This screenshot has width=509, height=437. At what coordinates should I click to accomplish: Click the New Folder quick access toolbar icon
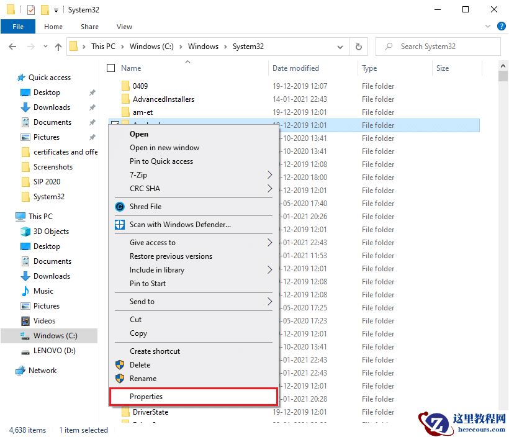pos(45,10)
